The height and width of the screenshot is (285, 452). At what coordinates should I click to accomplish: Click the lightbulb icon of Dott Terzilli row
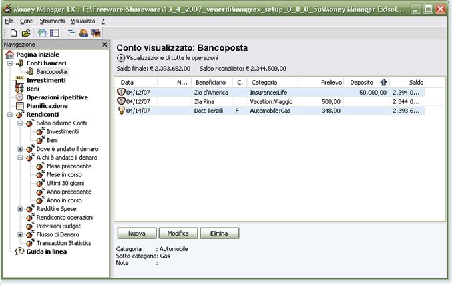(x=122, y=111)
